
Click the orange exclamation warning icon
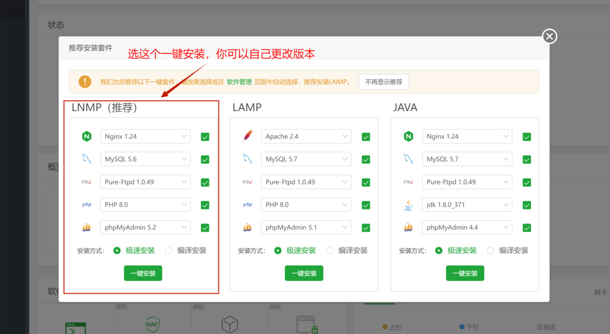[85, 82]
